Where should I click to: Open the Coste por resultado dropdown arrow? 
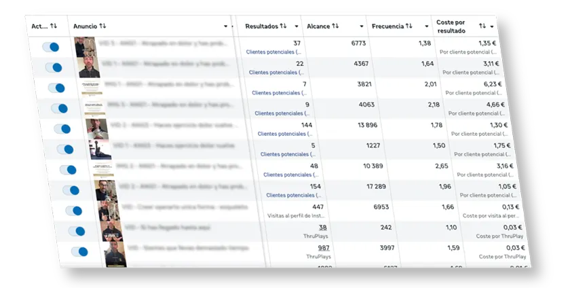coord(492,26)
